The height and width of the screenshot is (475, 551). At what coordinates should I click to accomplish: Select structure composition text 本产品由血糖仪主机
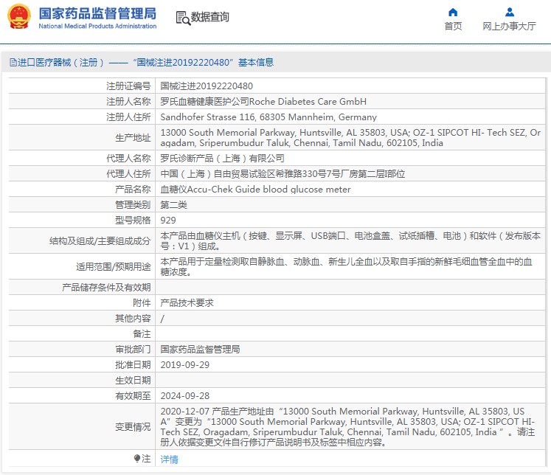(x=350, y=241)
